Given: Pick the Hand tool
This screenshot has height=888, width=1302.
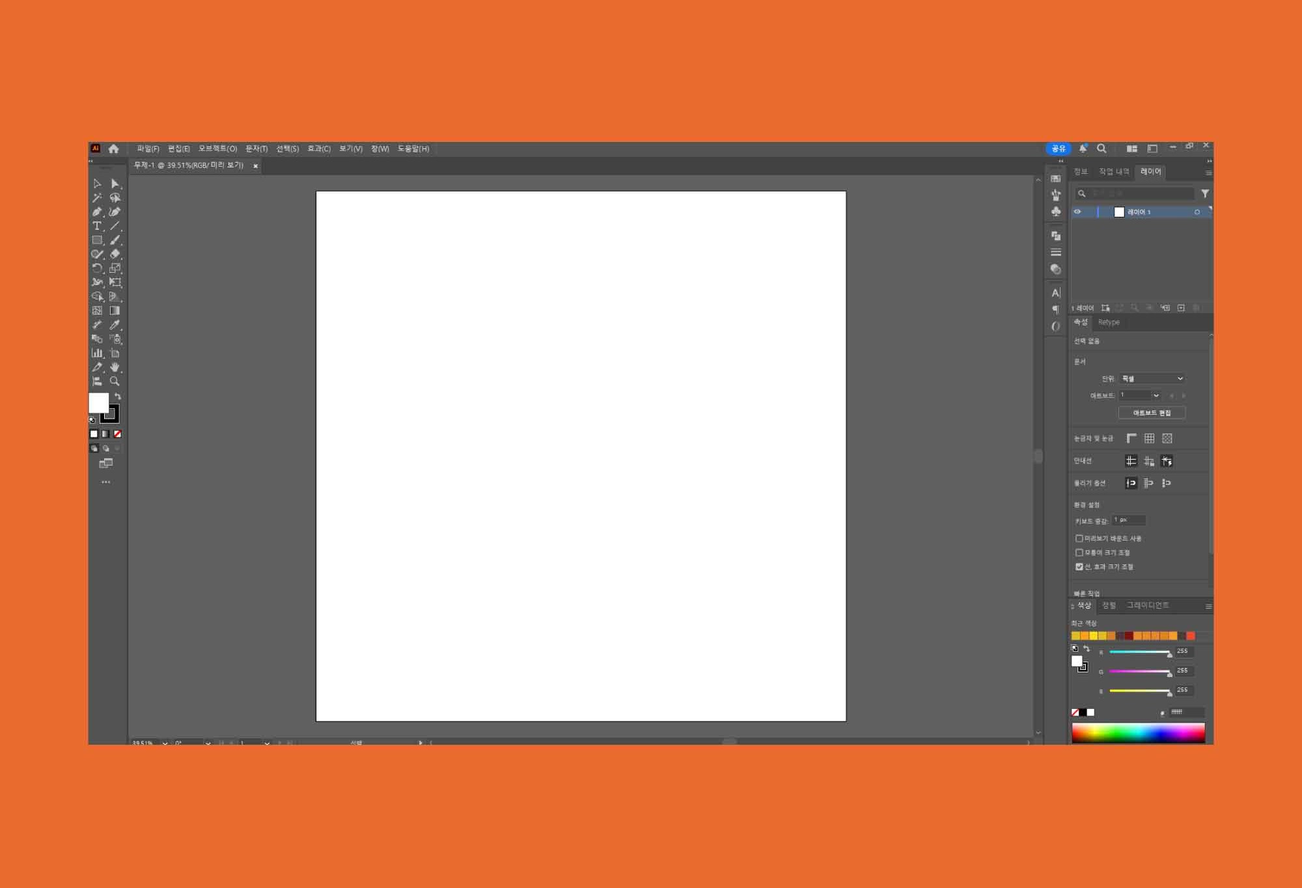Looking at the screenshot, I should point(115,367).
